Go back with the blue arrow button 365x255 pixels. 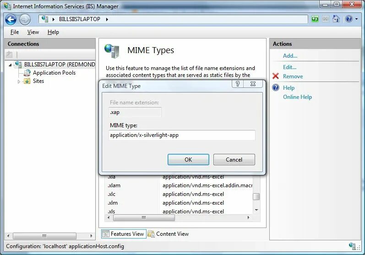pyautogui.click(x=11, y=19)
